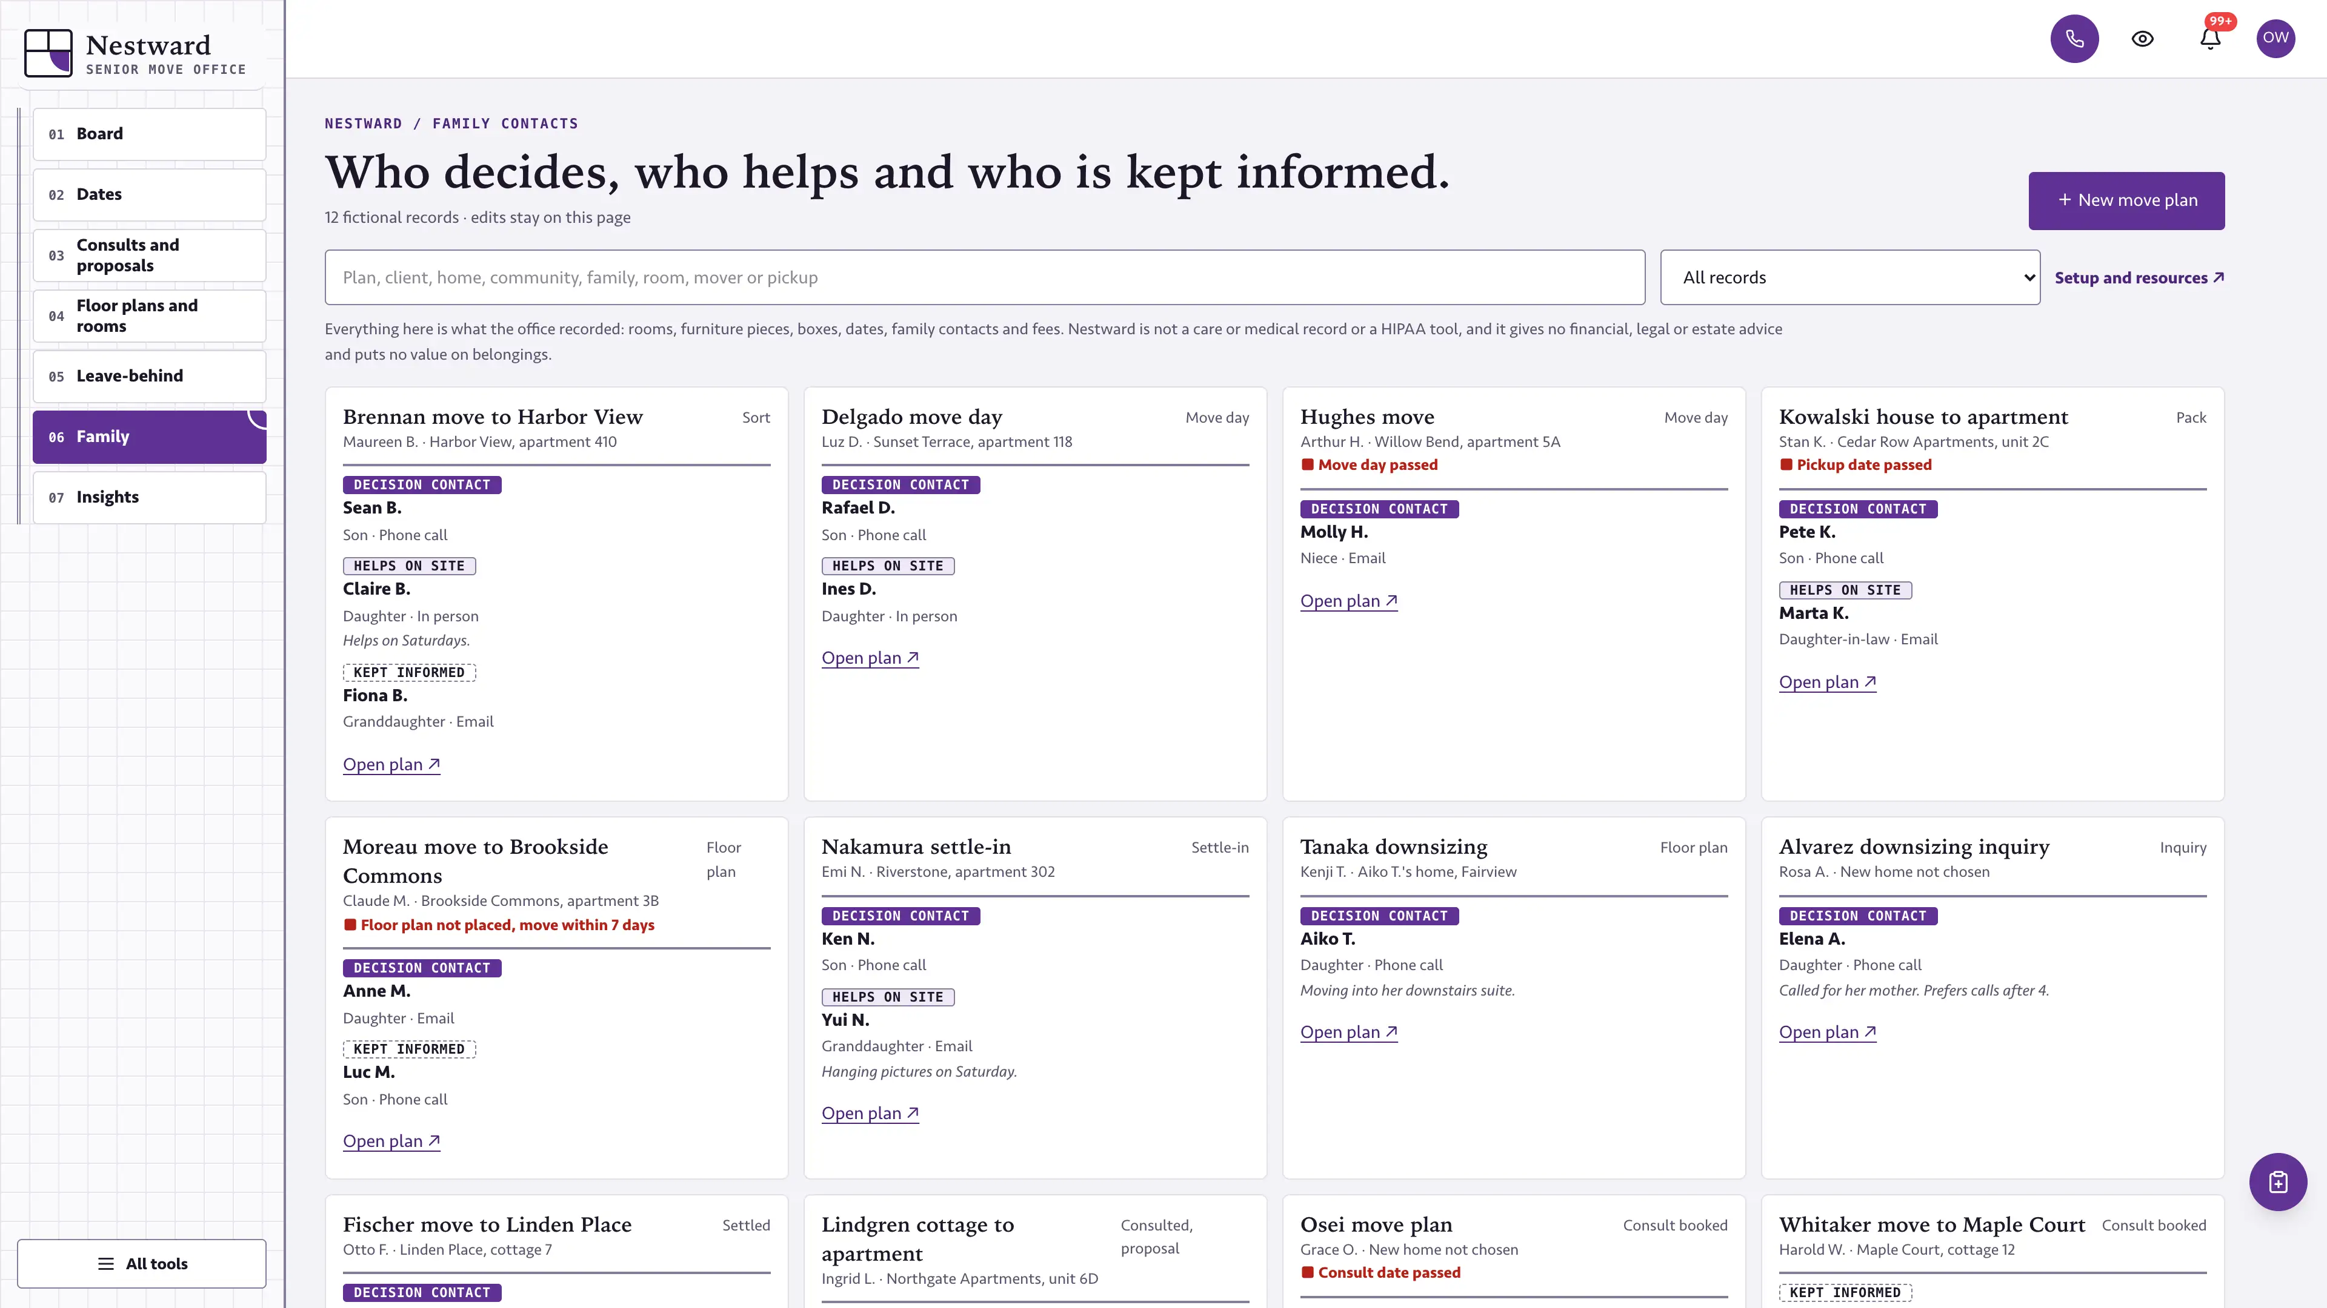Select contact name Anne M.

click(x=377, y=991)
